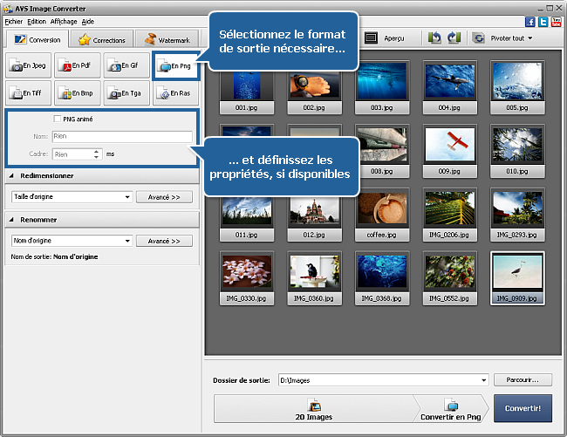Click the Convertir en Png step

click(451, 409)
